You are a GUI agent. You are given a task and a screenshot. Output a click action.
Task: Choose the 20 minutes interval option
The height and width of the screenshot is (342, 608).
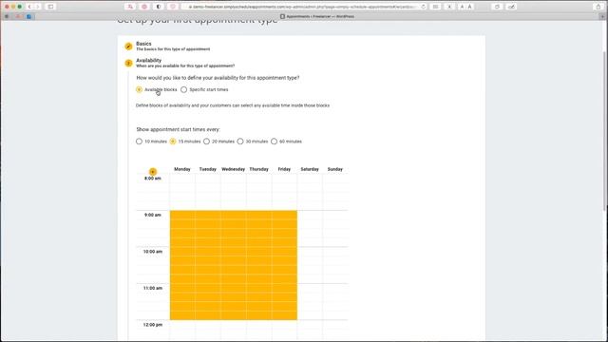(x=206, y=142)
